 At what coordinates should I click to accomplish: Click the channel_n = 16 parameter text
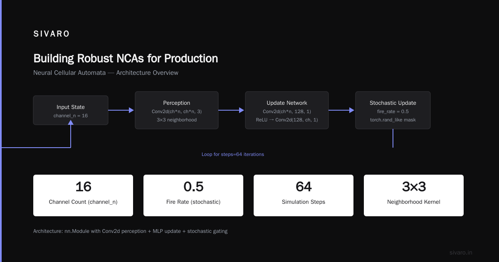pos(71,116)
